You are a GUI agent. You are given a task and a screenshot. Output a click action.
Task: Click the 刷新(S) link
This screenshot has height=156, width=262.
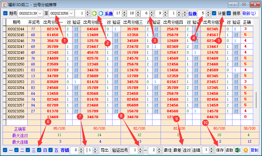249,13
